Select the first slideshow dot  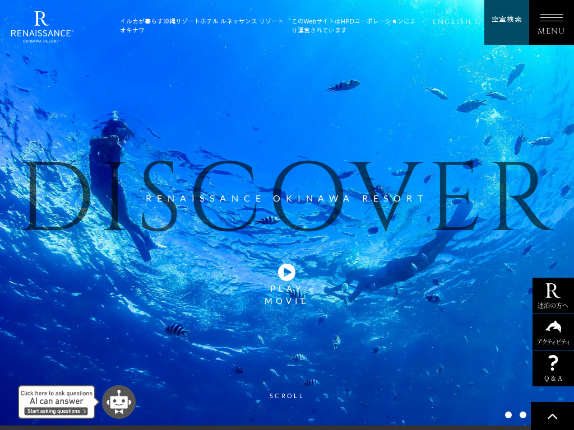coord(508,415)
